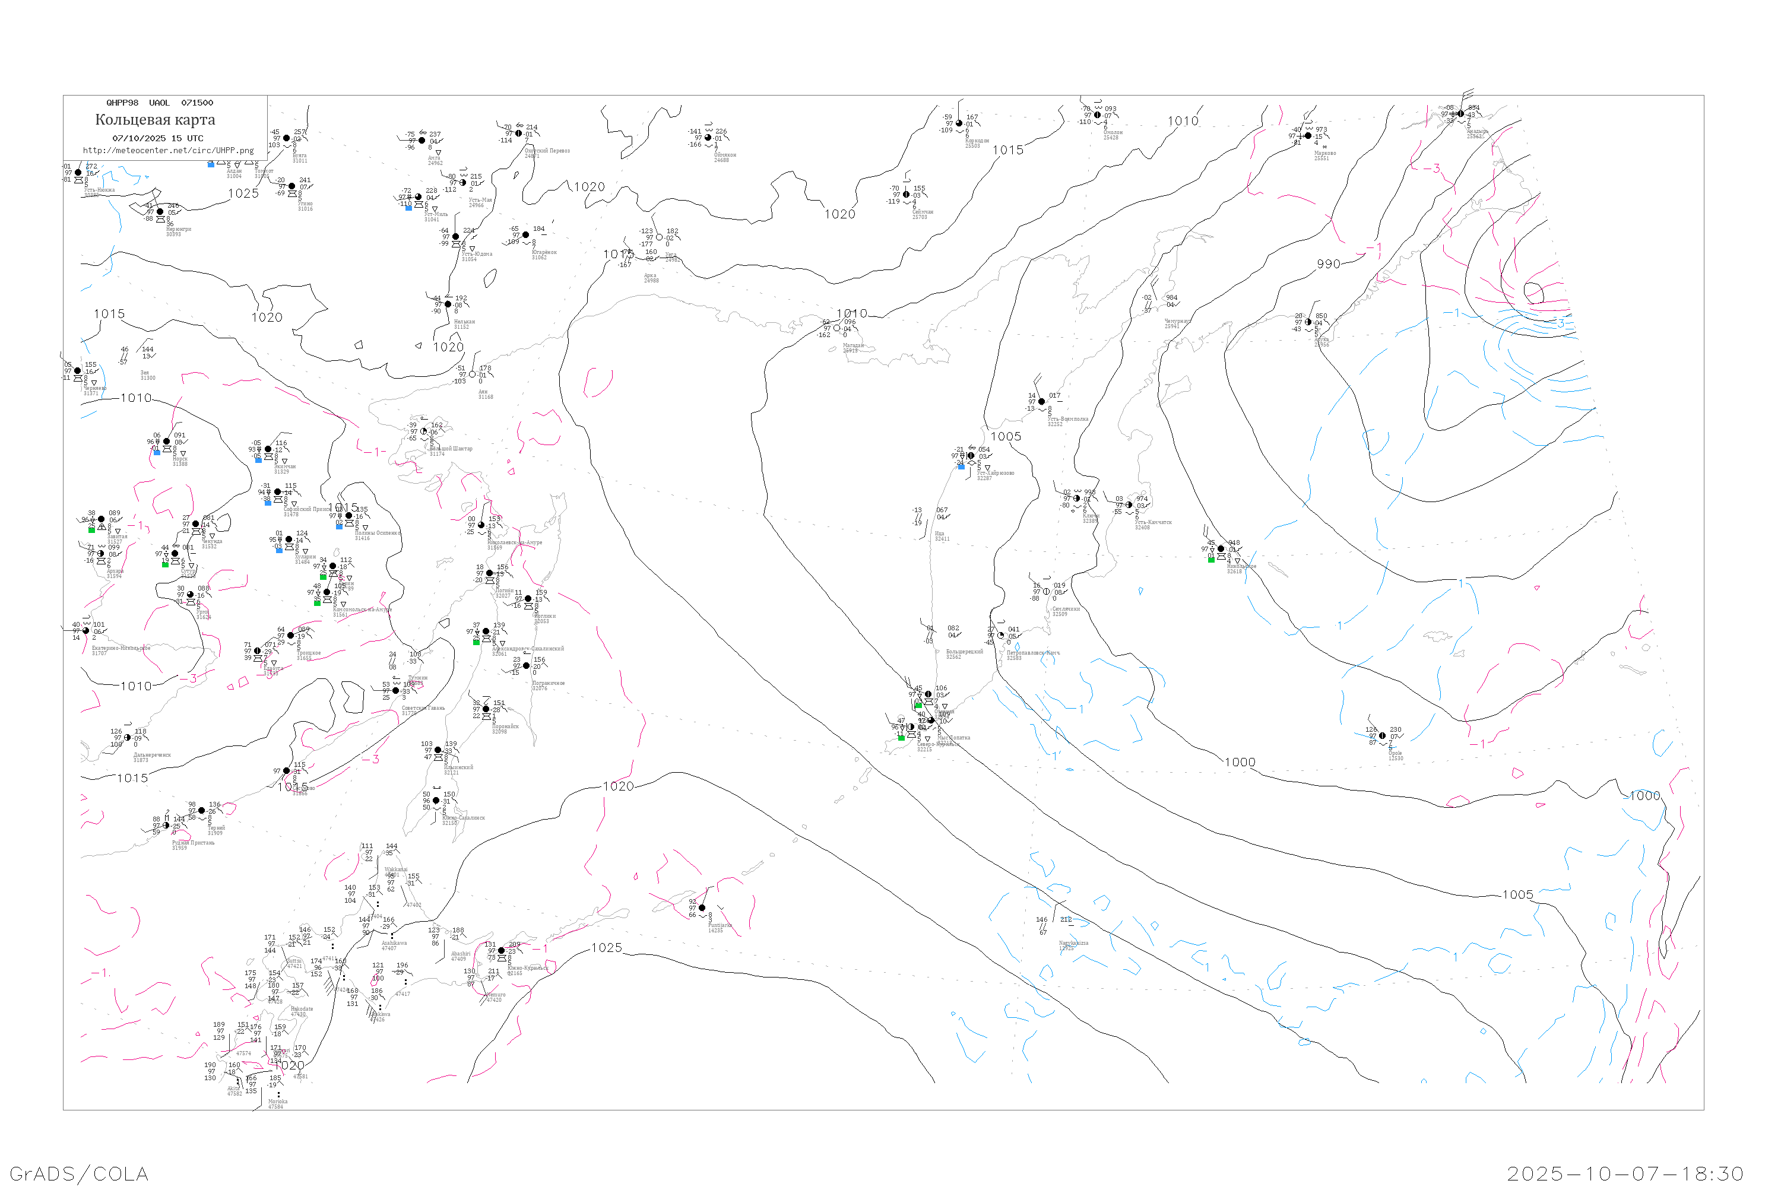Click the 2025-10-07-18:30 timestamp
This screenshot has height=1187, width=1781.
(x=1625, y=1173)
